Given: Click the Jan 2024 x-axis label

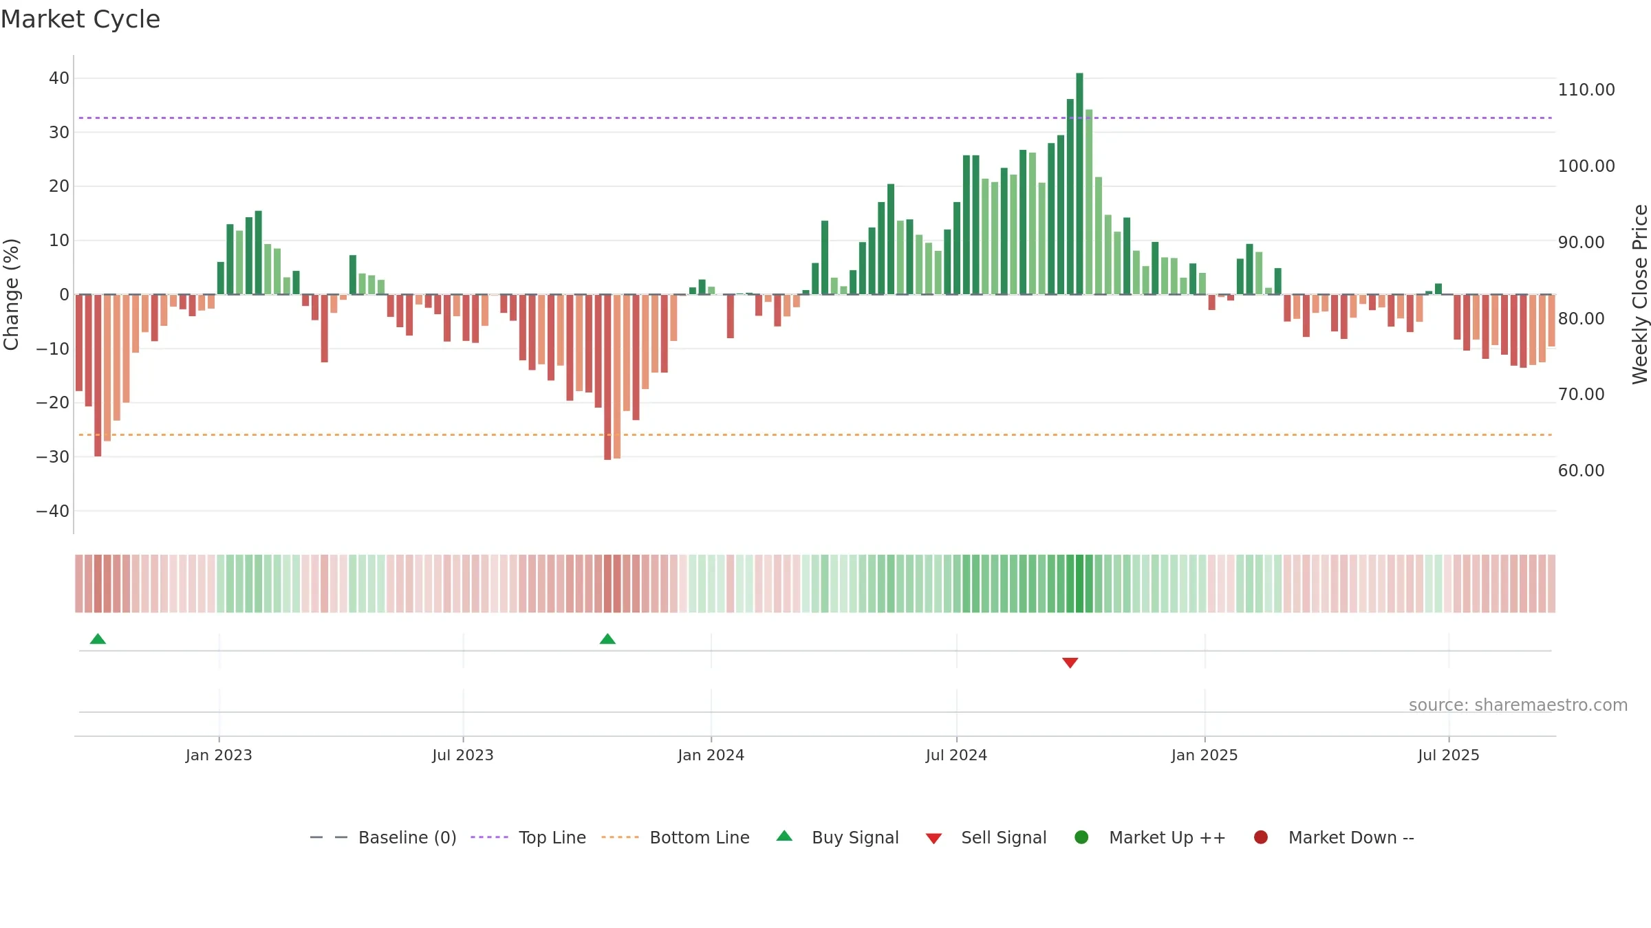Looking at the screenshot, I should [711, 755].
